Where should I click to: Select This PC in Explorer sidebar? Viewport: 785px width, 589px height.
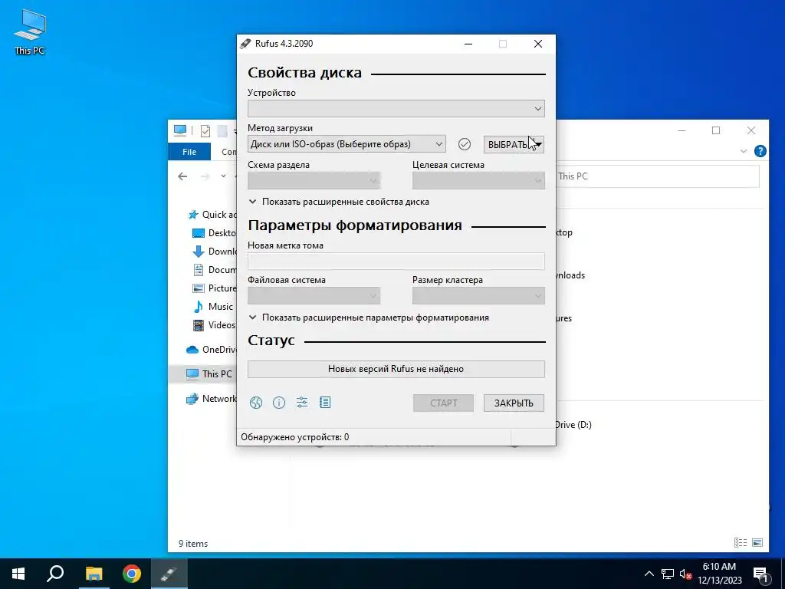[x=202, y=373]
